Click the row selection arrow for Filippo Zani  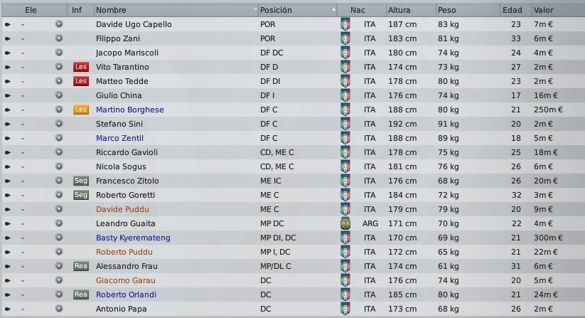point(8,39)
